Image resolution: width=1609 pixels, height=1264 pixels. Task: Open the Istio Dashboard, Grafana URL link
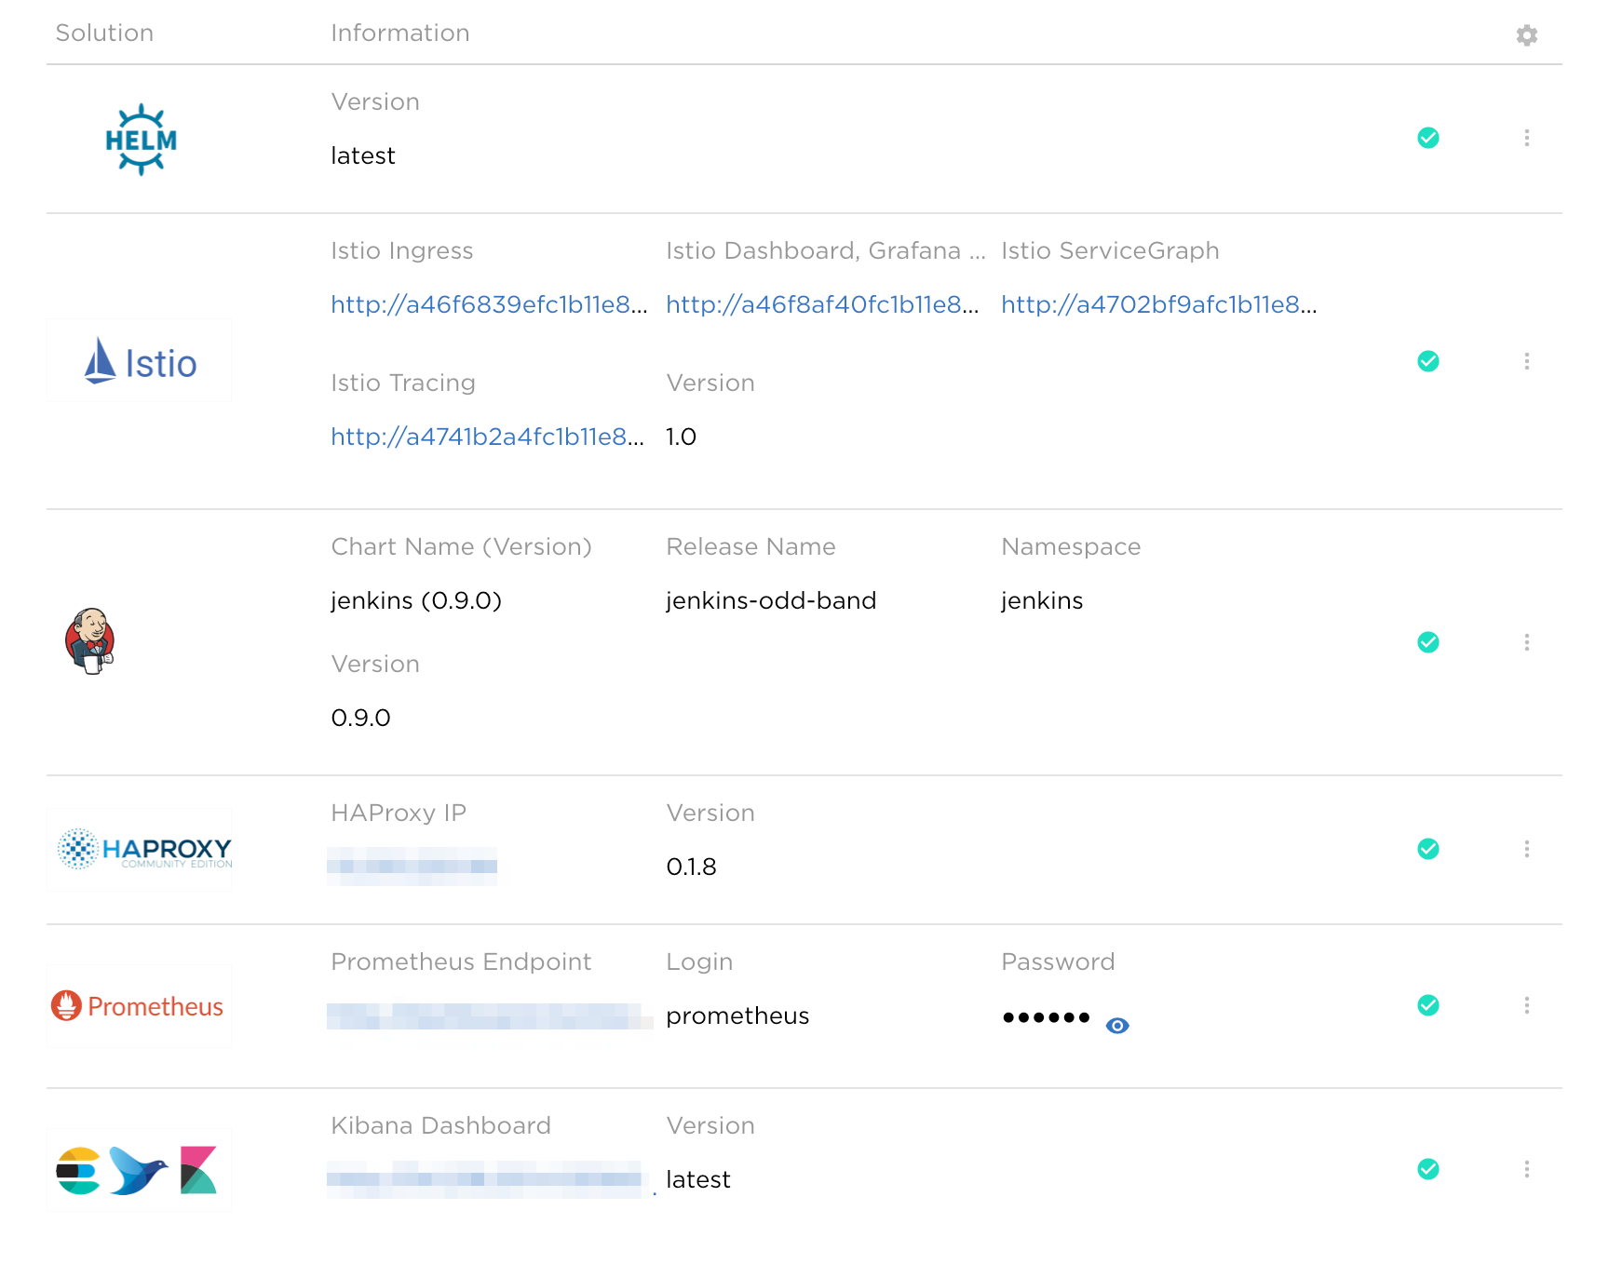tap(822, 304)
